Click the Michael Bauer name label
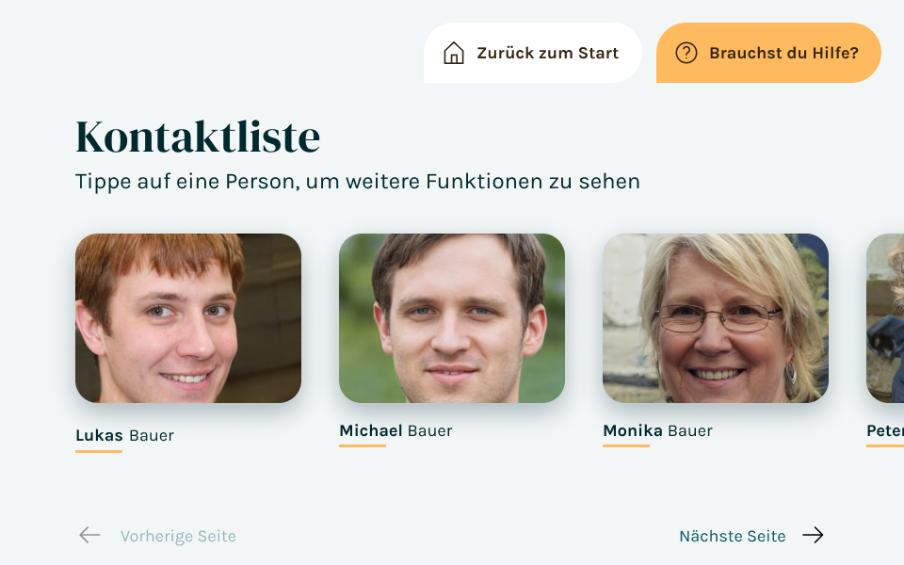The image size is (904, 565). coord(395,430)
